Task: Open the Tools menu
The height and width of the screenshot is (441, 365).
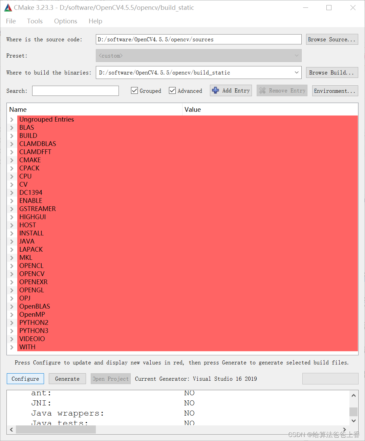Action: (35, 21)
